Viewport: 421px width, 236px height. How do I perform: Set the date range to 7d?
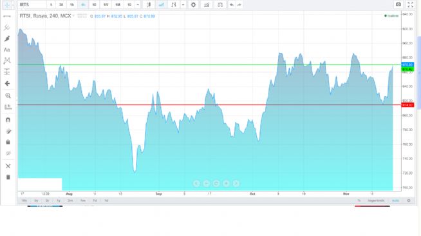(x=95, y=201)
